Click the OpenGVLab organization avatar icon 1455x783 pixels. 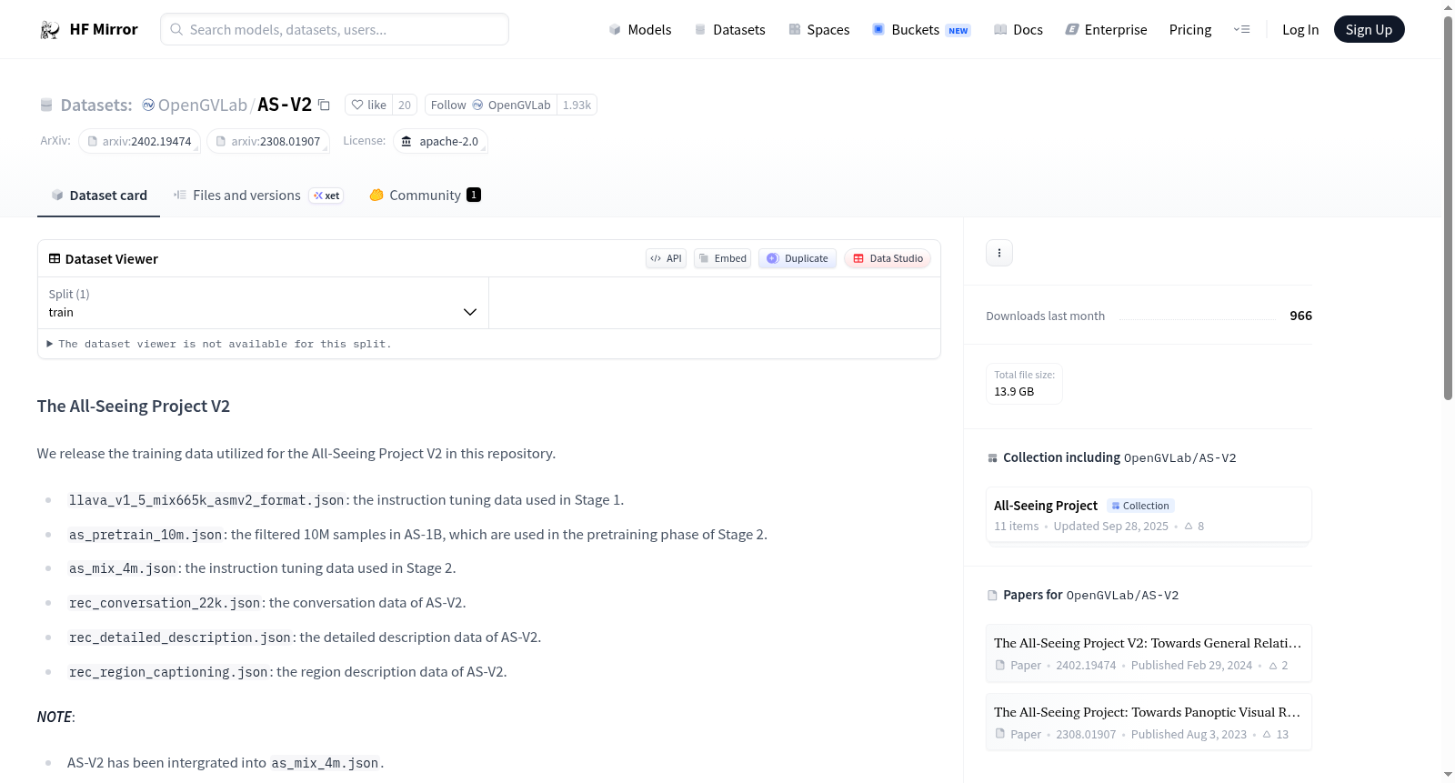tap(148, 105)
